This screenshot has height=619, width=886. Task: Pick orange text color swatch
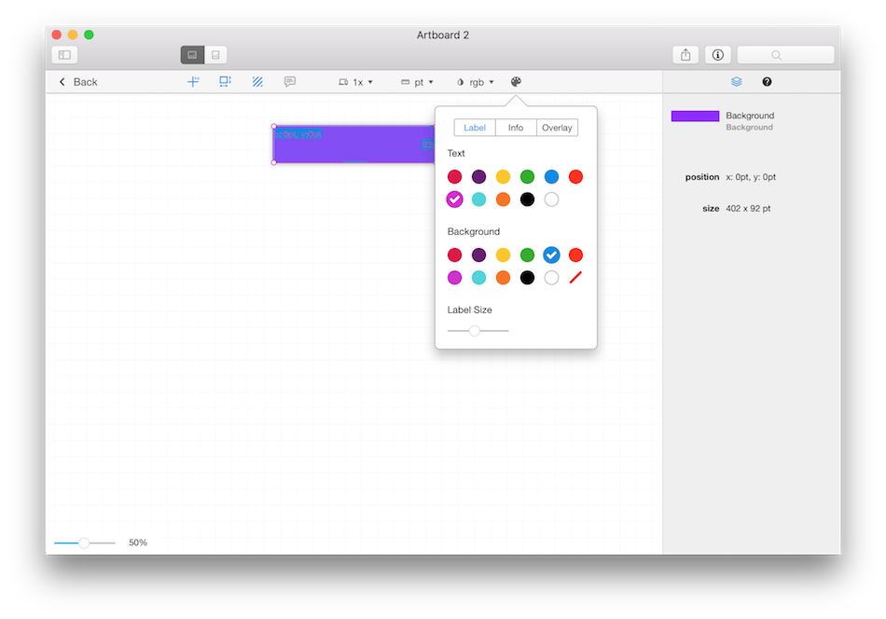[x=503, y=199]
